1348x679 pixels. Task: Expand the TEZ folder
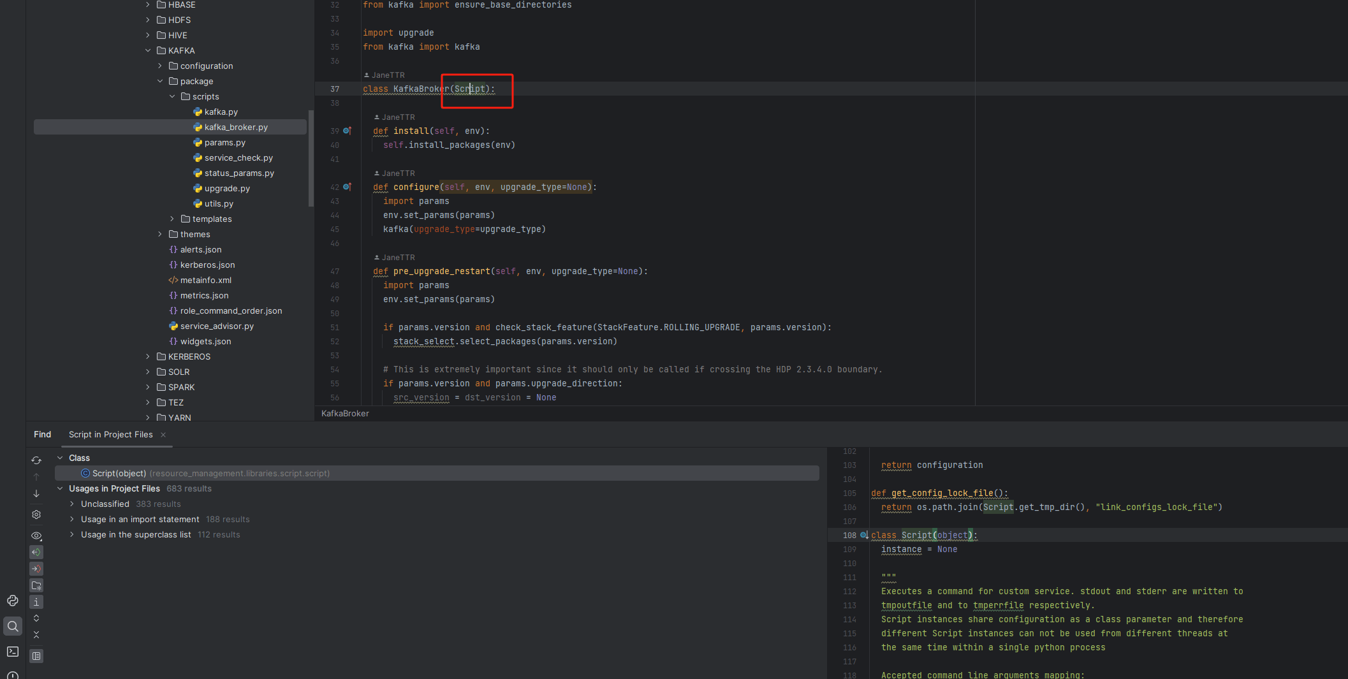click(148, 402)
